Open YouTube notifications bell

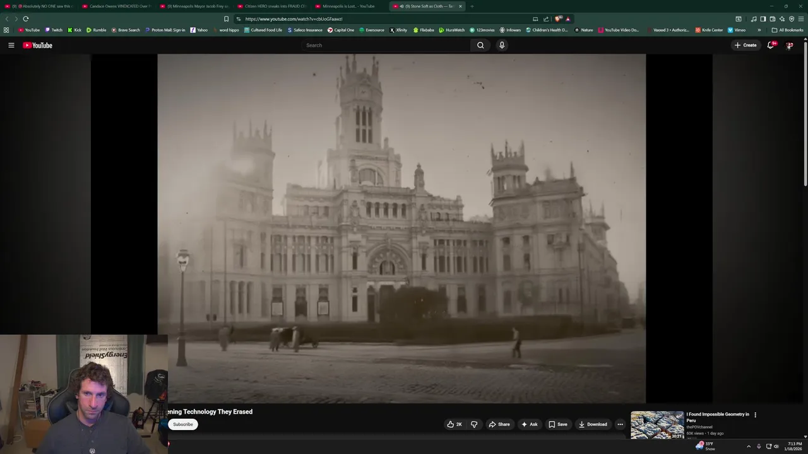point(771,45)
